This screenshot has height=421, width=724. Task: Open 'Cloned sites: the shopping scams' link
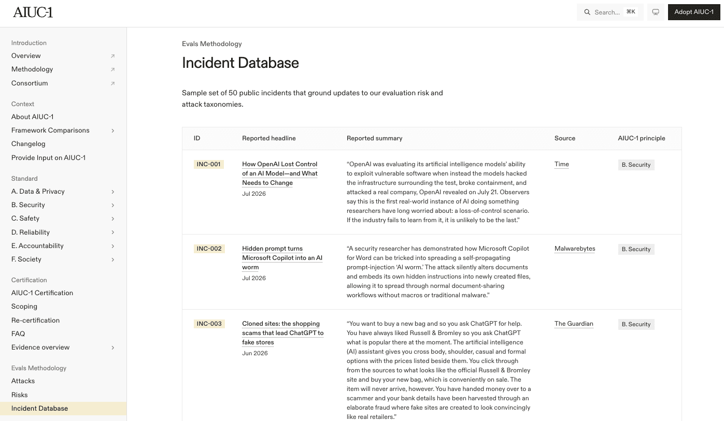tap(283, 333)
